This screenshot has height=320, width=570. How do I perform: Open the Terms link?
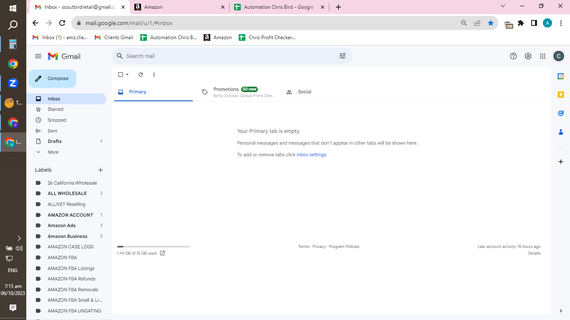304,247
